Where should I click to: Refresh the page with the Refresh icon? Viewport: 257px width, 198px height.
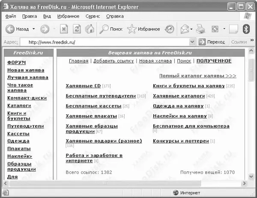pyautogui.click(x=77, y=29)
